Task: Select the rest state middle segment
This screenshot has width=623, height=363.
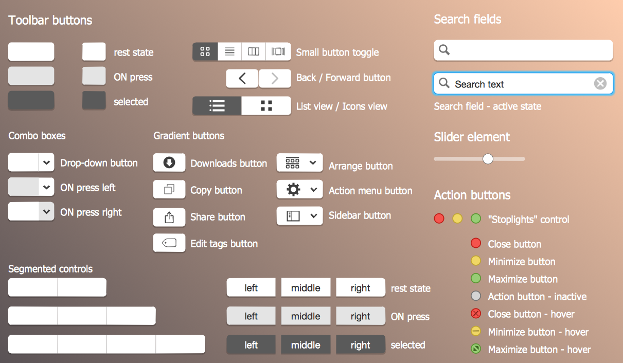Action: [306, 288]
